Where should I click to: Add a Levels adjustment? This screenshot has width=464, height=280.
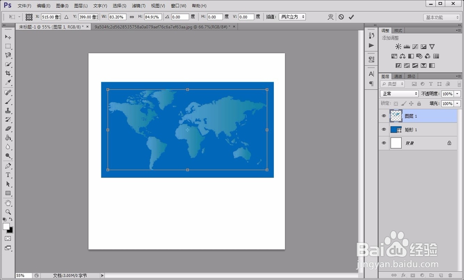[407, 47]
